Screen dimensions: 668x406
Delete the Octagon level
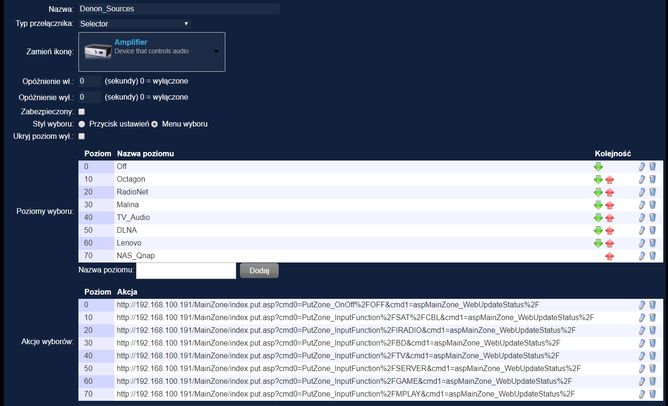[x=652, y=179]
